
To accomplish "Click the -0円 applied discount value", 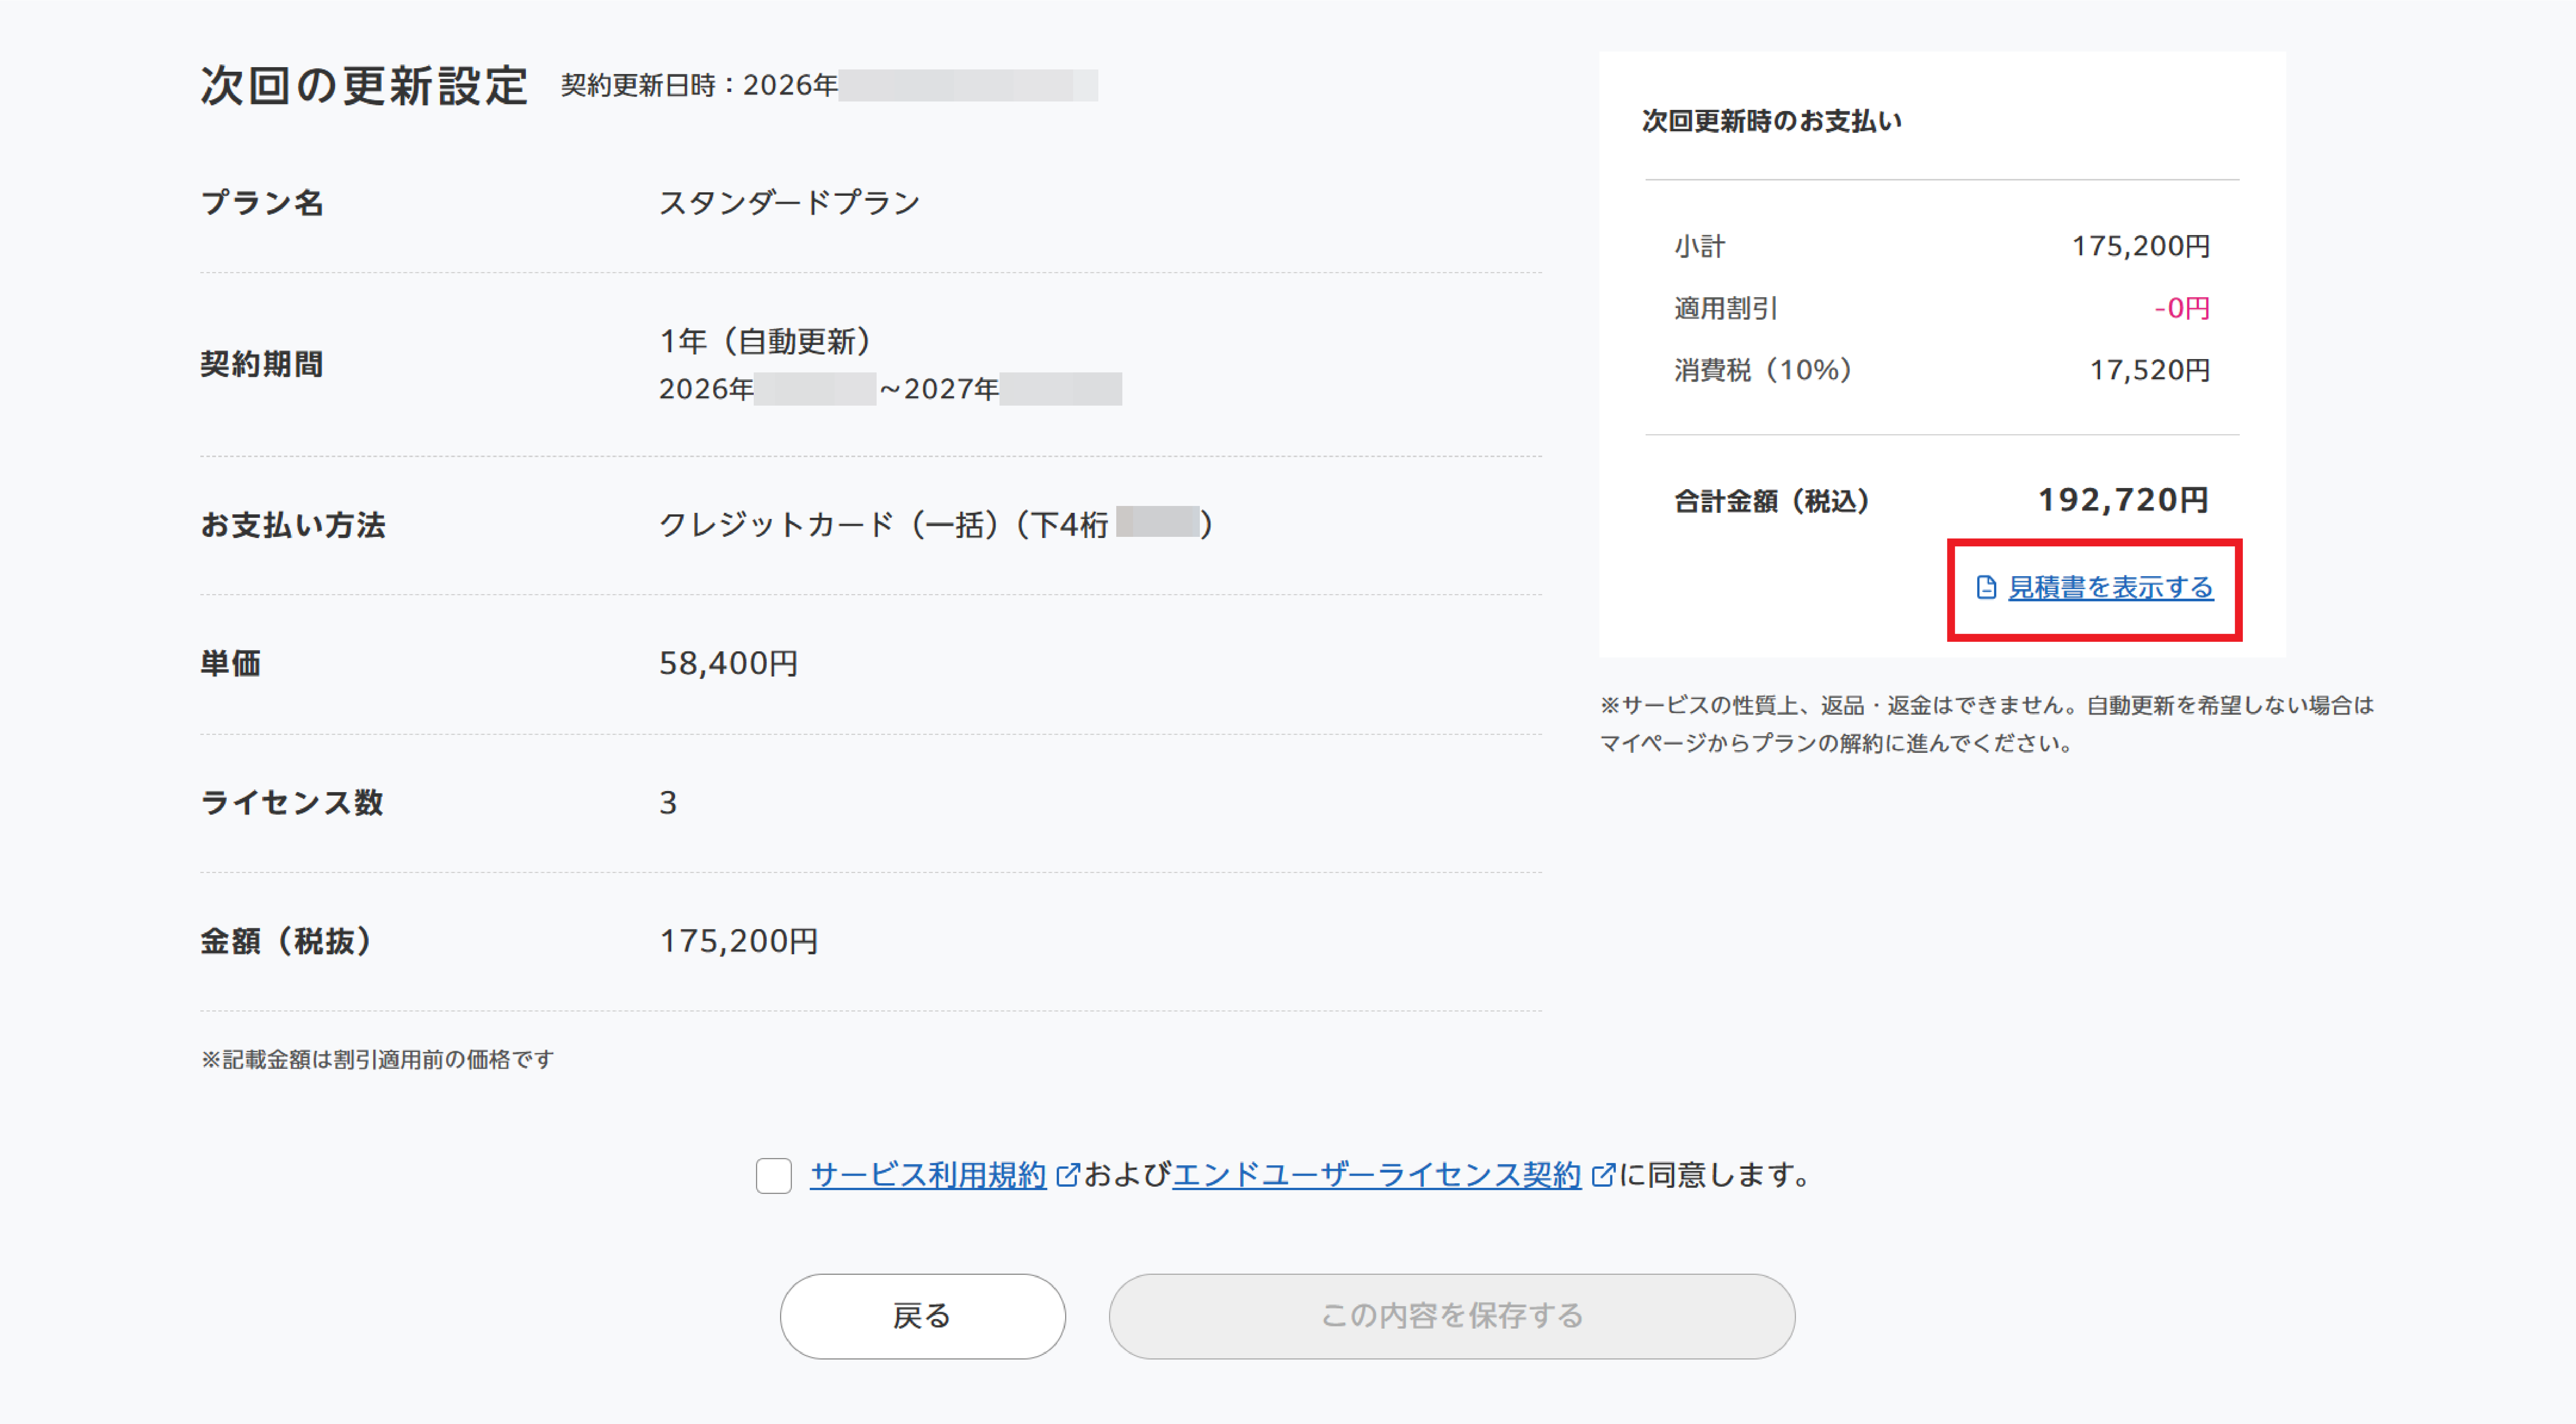I will coord(2181,308).
